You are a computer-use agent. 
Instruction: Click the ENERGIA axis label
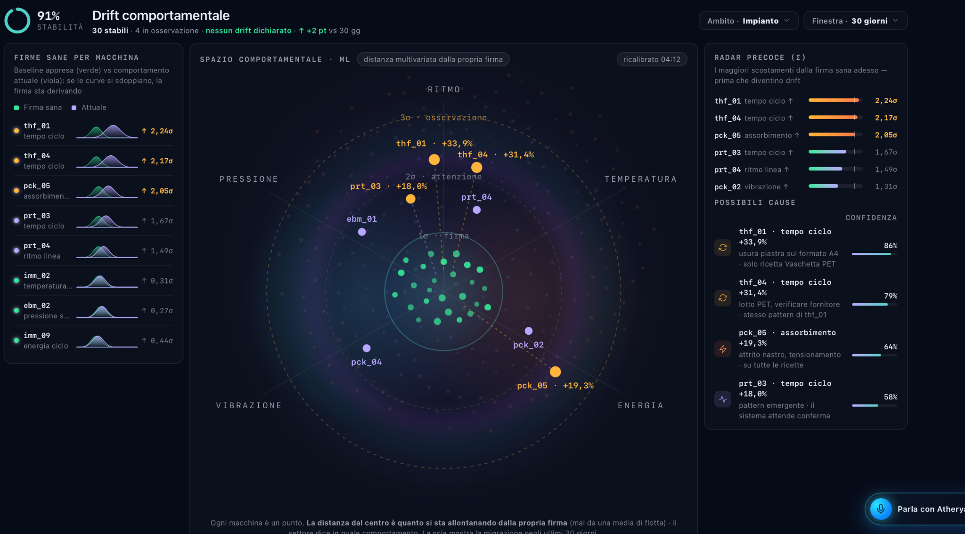[640, 405]
